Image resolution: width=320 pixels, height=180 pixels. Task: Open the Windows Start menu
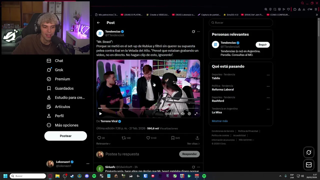tap(5, 176)
